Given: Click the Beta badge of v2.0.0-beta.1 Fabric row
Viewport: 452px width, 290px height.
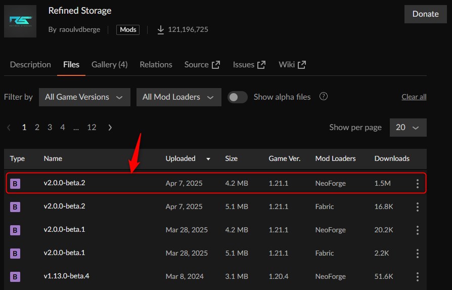Looking at the screenshot, I should click(15, 254).
